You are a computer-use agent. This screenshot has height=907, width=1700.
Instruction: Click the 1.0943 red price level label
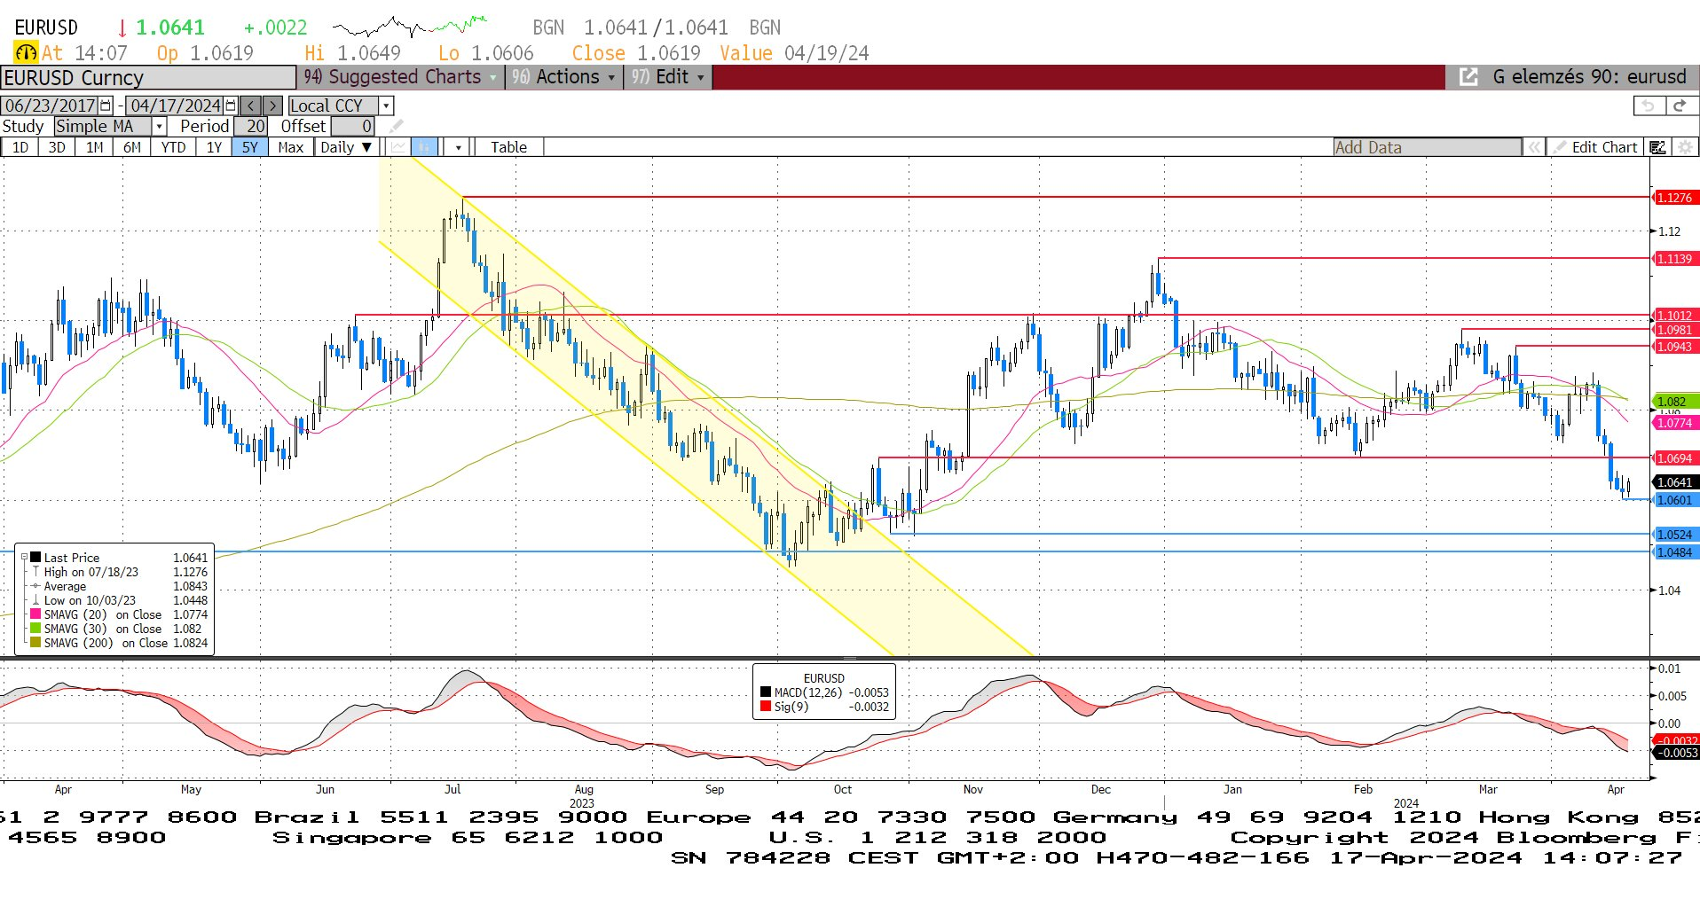click(x=1675, y=347)
